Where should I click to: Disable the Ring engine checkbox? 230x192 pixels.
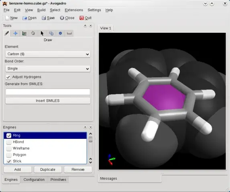click(9, 136)
